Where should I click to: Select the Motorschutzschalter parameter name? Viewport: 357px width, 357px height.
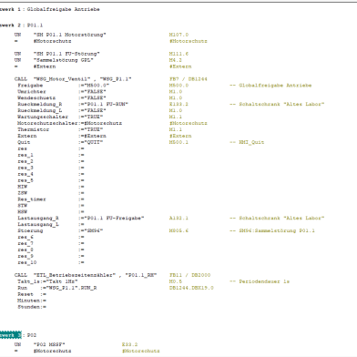(x=47, y=123)
